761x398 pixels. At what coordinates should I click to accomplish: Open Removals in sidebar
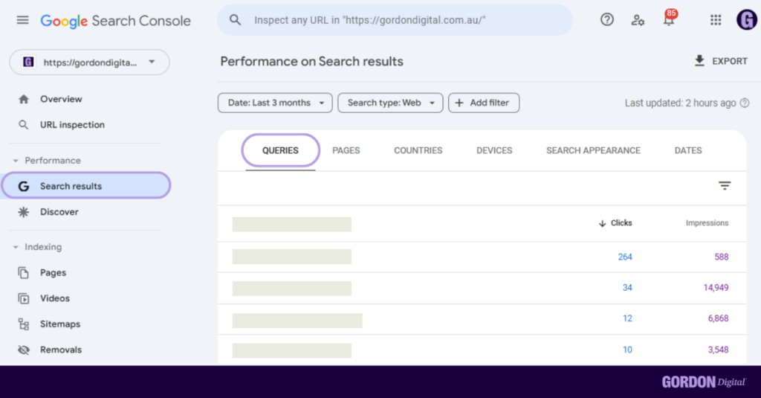[61, 350]
